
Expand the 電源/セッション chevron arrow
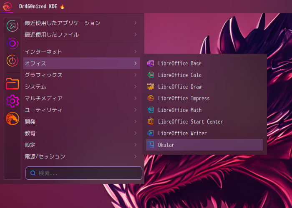[136, 156]
